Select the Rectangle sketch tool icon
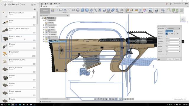The height and width of the screenshot is (106, 189). pyautogui.click(x=61, y=10)
